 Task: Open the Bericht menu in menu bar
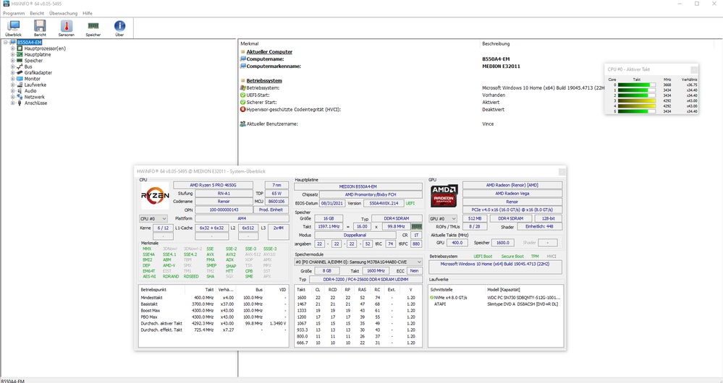[37, 13]
